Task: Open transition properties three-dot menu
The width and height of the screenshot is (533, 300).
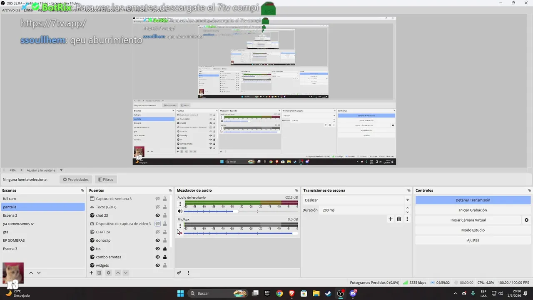Action: point(407,219)
